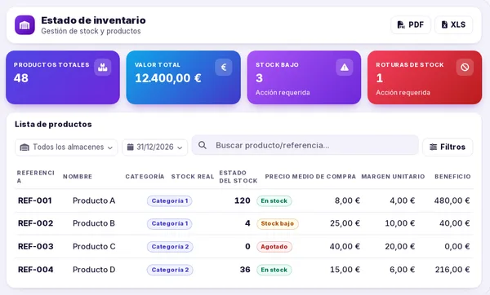Select reference REF-003

point(36,246)
